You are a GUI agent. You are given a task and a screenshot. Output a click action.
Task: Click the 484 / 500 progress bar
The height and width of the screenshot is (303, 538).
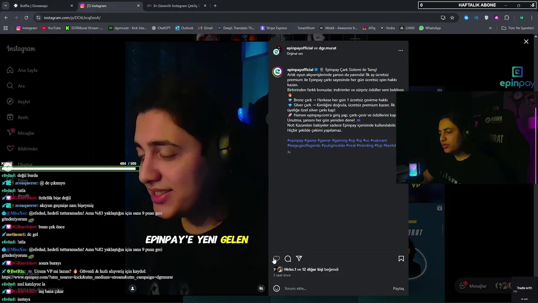69,168
